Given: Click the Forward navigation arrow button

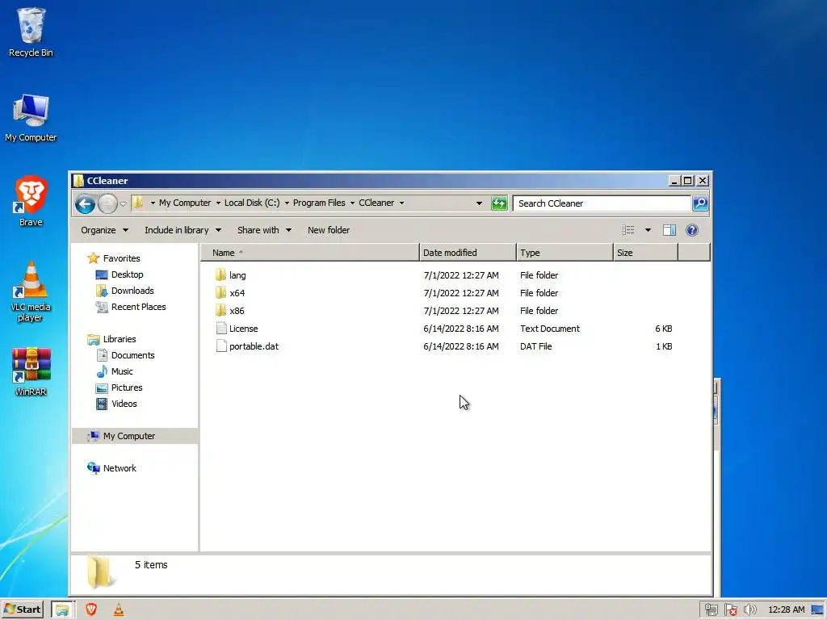Looking at the screenshot, I should (107, 203).
